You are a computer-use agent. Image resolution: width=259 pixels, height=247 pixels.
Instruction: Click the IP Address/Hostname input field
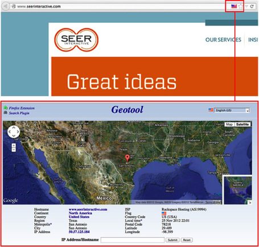tap(133, 240)
